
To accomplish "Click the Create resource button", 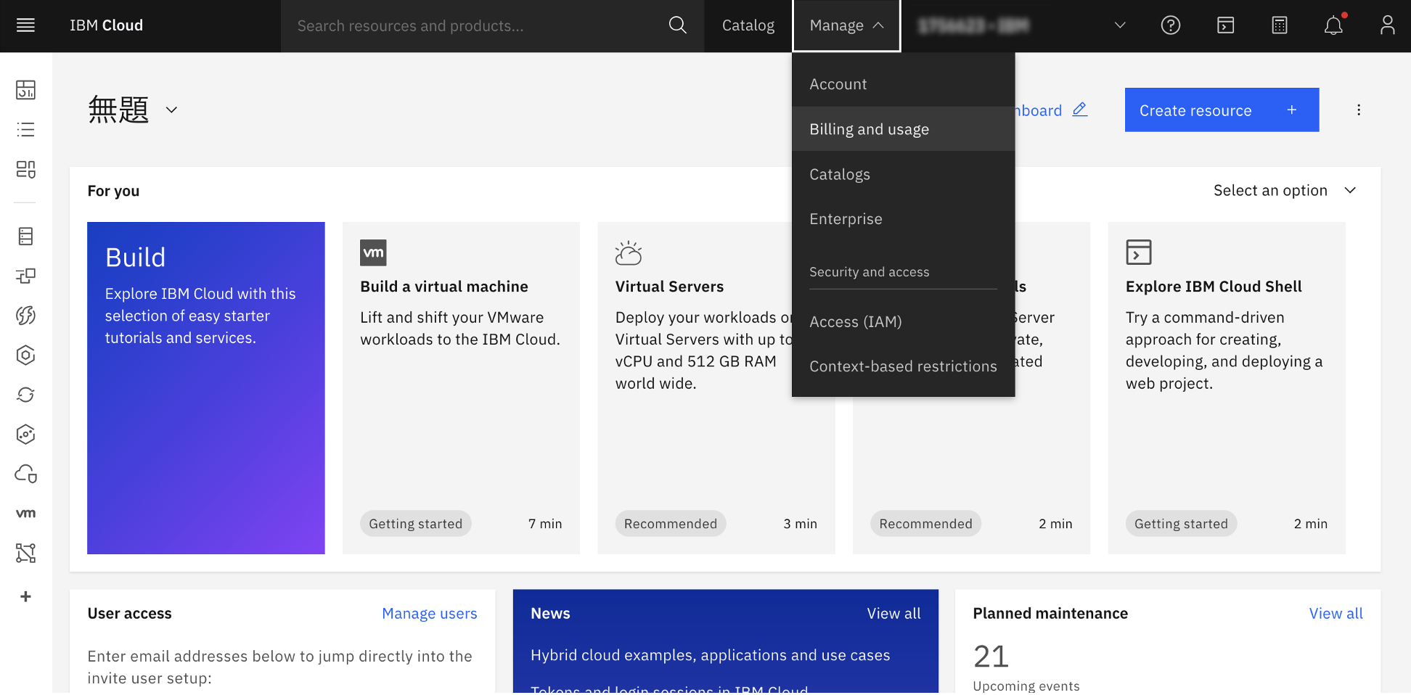I will tap(1222, 110).
